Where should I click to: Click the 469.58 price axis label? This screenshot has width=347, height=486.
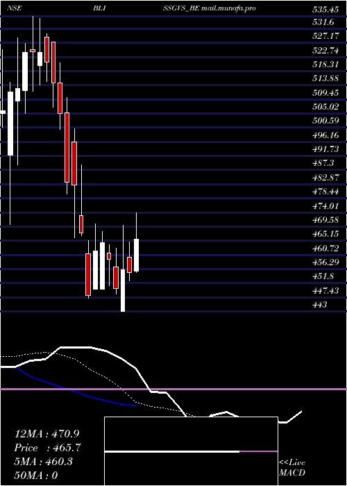pos(325,220)
